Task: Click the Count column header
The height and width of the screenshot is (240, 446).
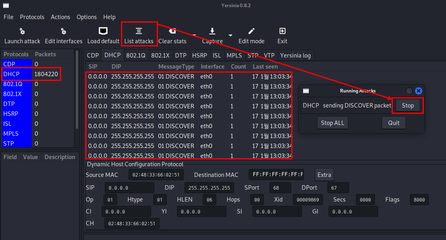Action: [238, 67]
